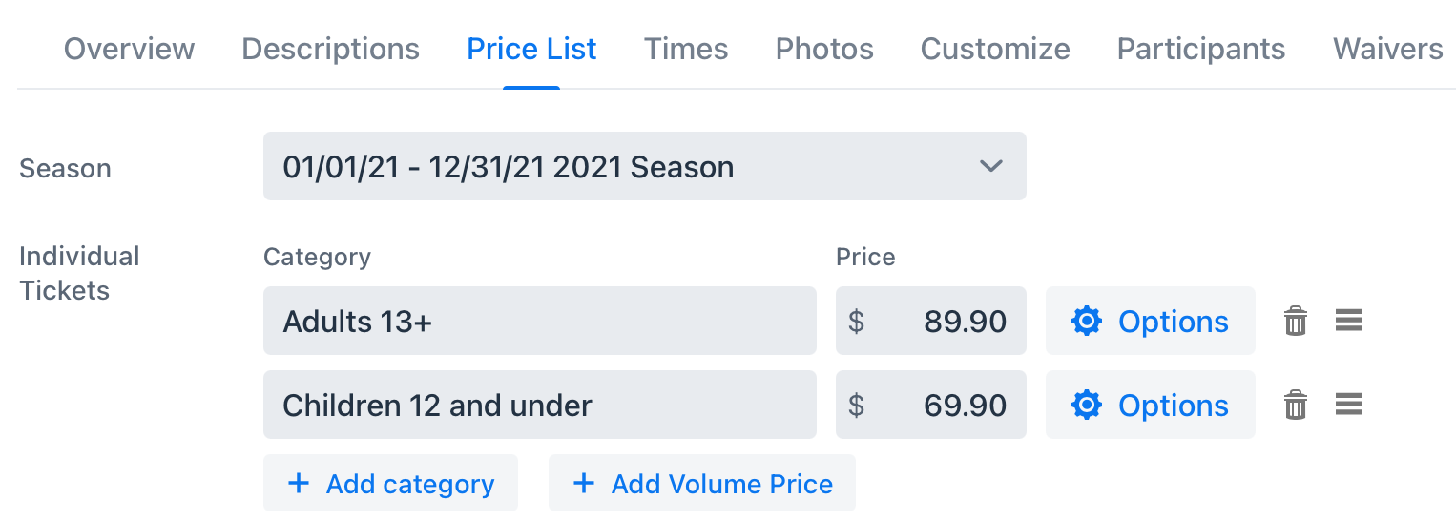Edit the Adults 13+ category name field
This screenshot has height=521, width=1456.
540,321
